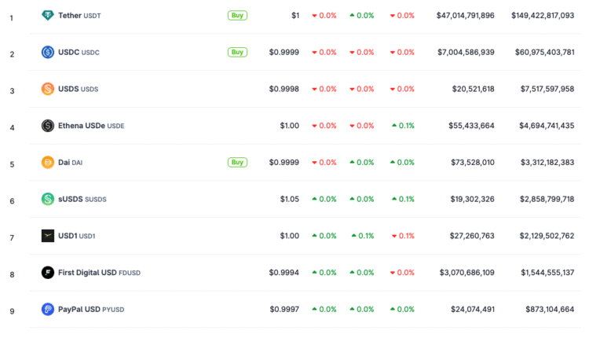
Task: Click the Tether coin logo icon
Action: 48,16
